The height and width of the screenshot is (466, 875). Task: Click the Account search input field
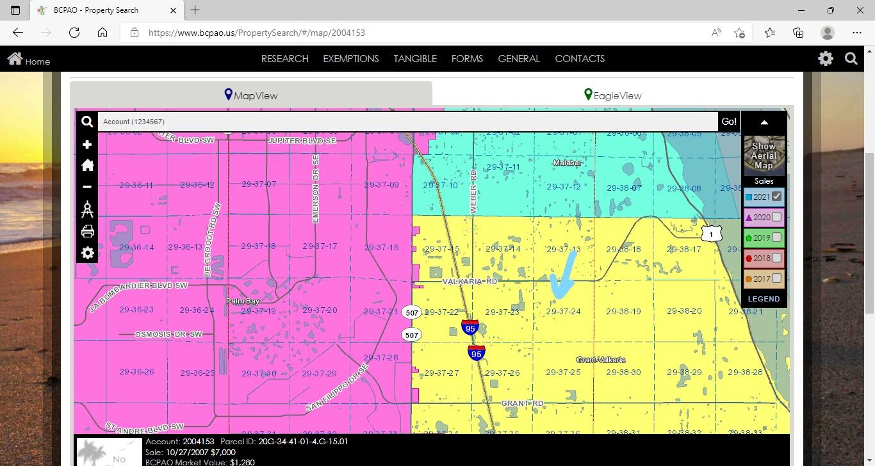click(x=407, y=122)
